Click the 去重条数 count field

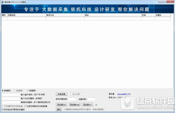point(91,99)
